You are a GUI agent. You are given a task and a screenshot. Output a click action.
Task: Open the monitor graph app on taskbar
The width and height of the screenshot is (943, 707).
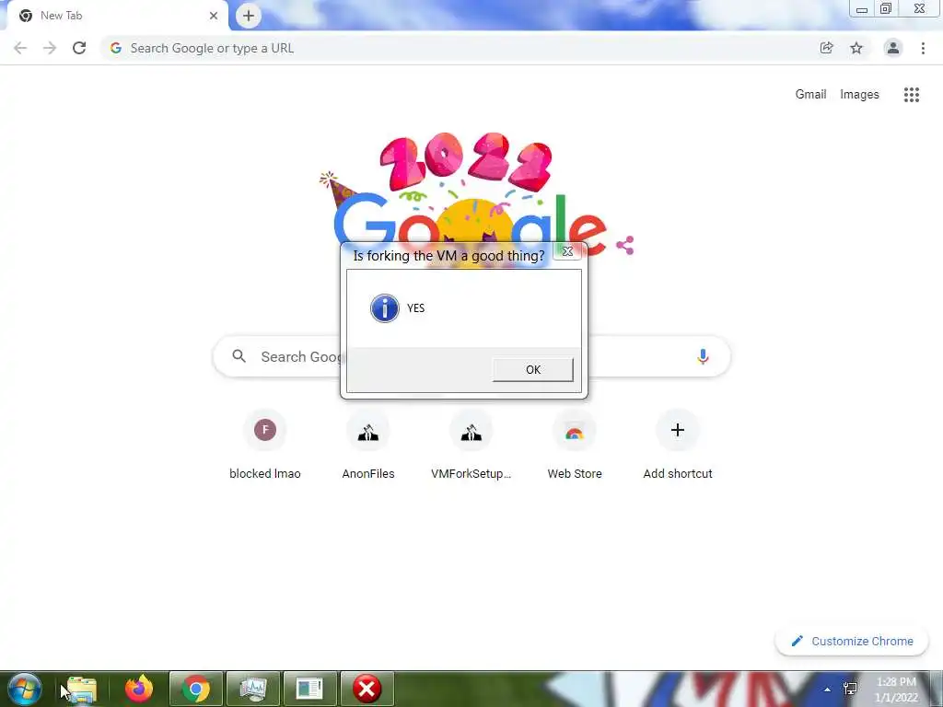coord(253,689)
